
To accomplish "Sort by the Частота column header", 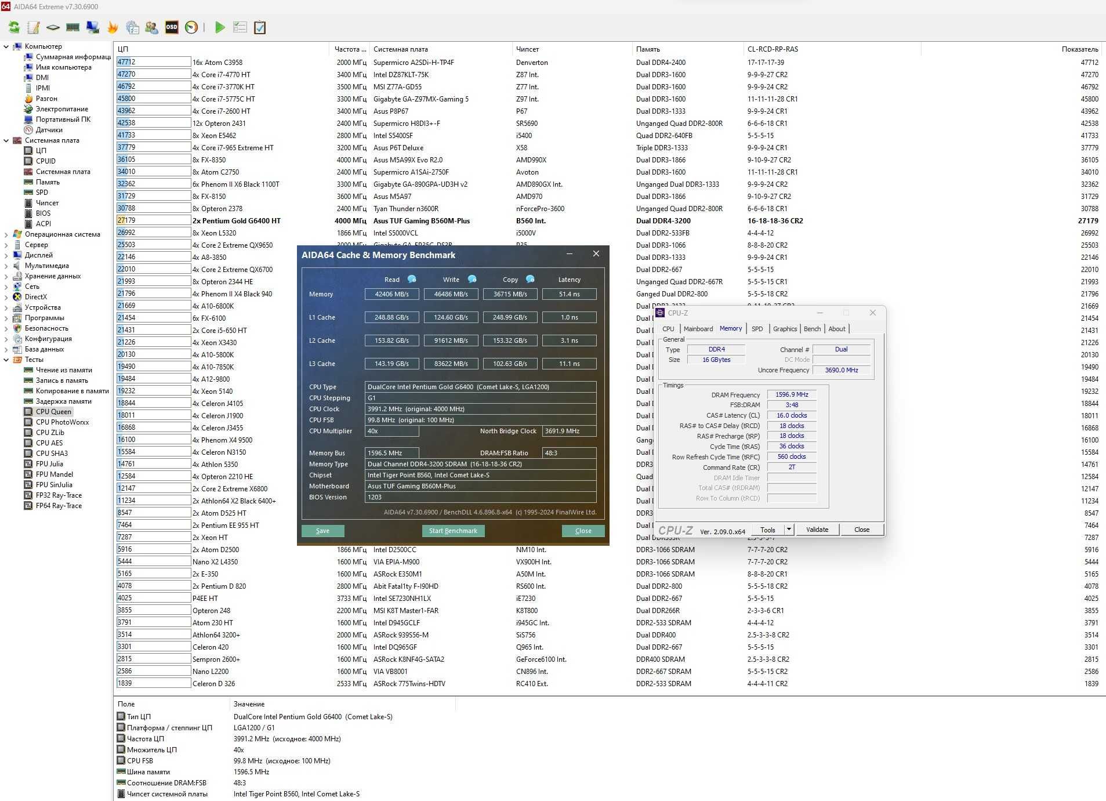I will pos(350,49).
